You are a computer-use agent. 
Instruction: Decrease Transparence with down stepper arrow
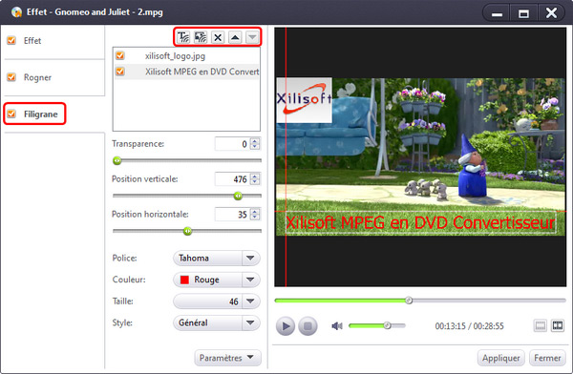(255, 147)
